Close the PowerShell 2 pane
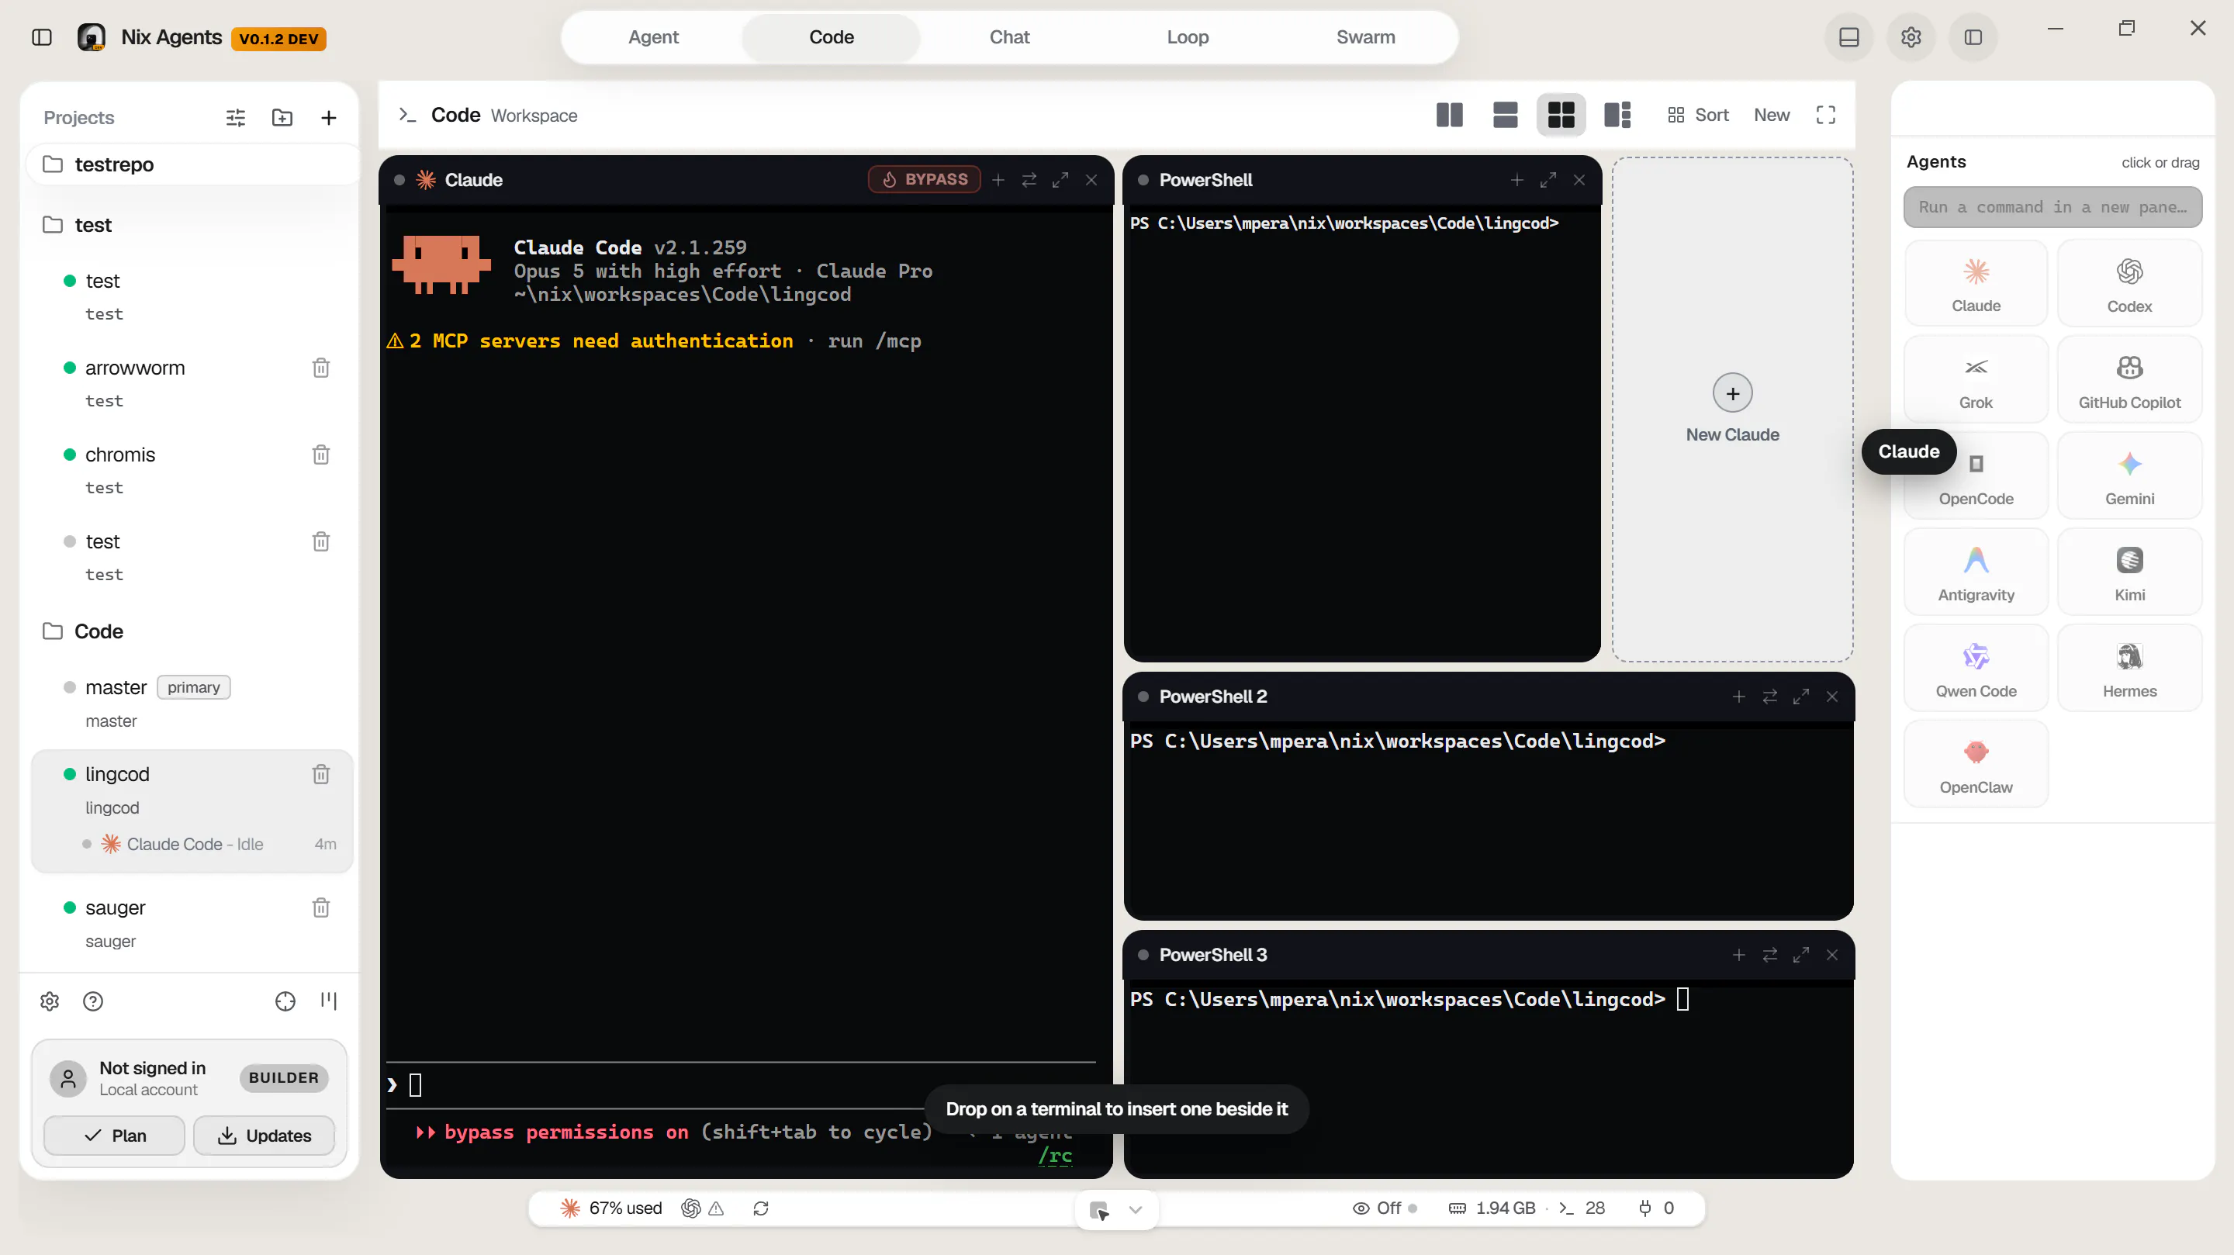Screen dimensions: 2234x1255 pyautogui.click(x=1832, y=697)
